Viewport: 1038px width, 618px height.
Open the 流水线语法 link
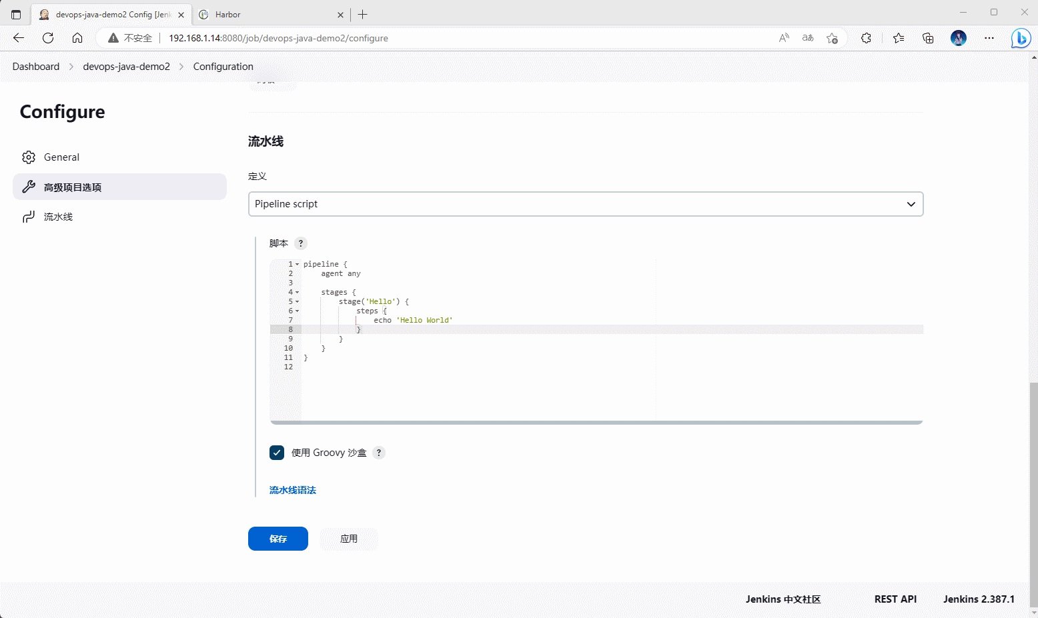coord(293,490)
